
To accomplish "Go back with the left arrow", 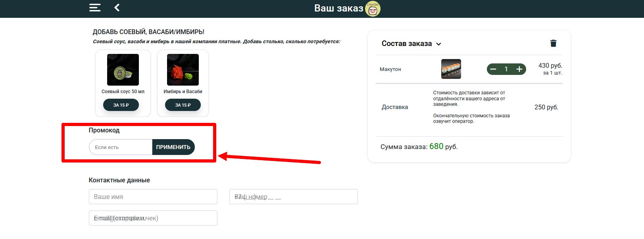I will (117, 8).
